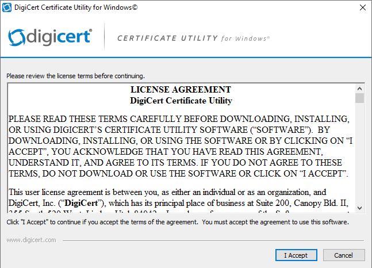The height and width of the screenshot is (268, 372).
Task: Close the DigiCert Certificate Utility window
Action: coord(362,7)
